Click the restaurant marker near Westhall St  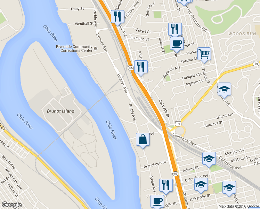(117, 17)
